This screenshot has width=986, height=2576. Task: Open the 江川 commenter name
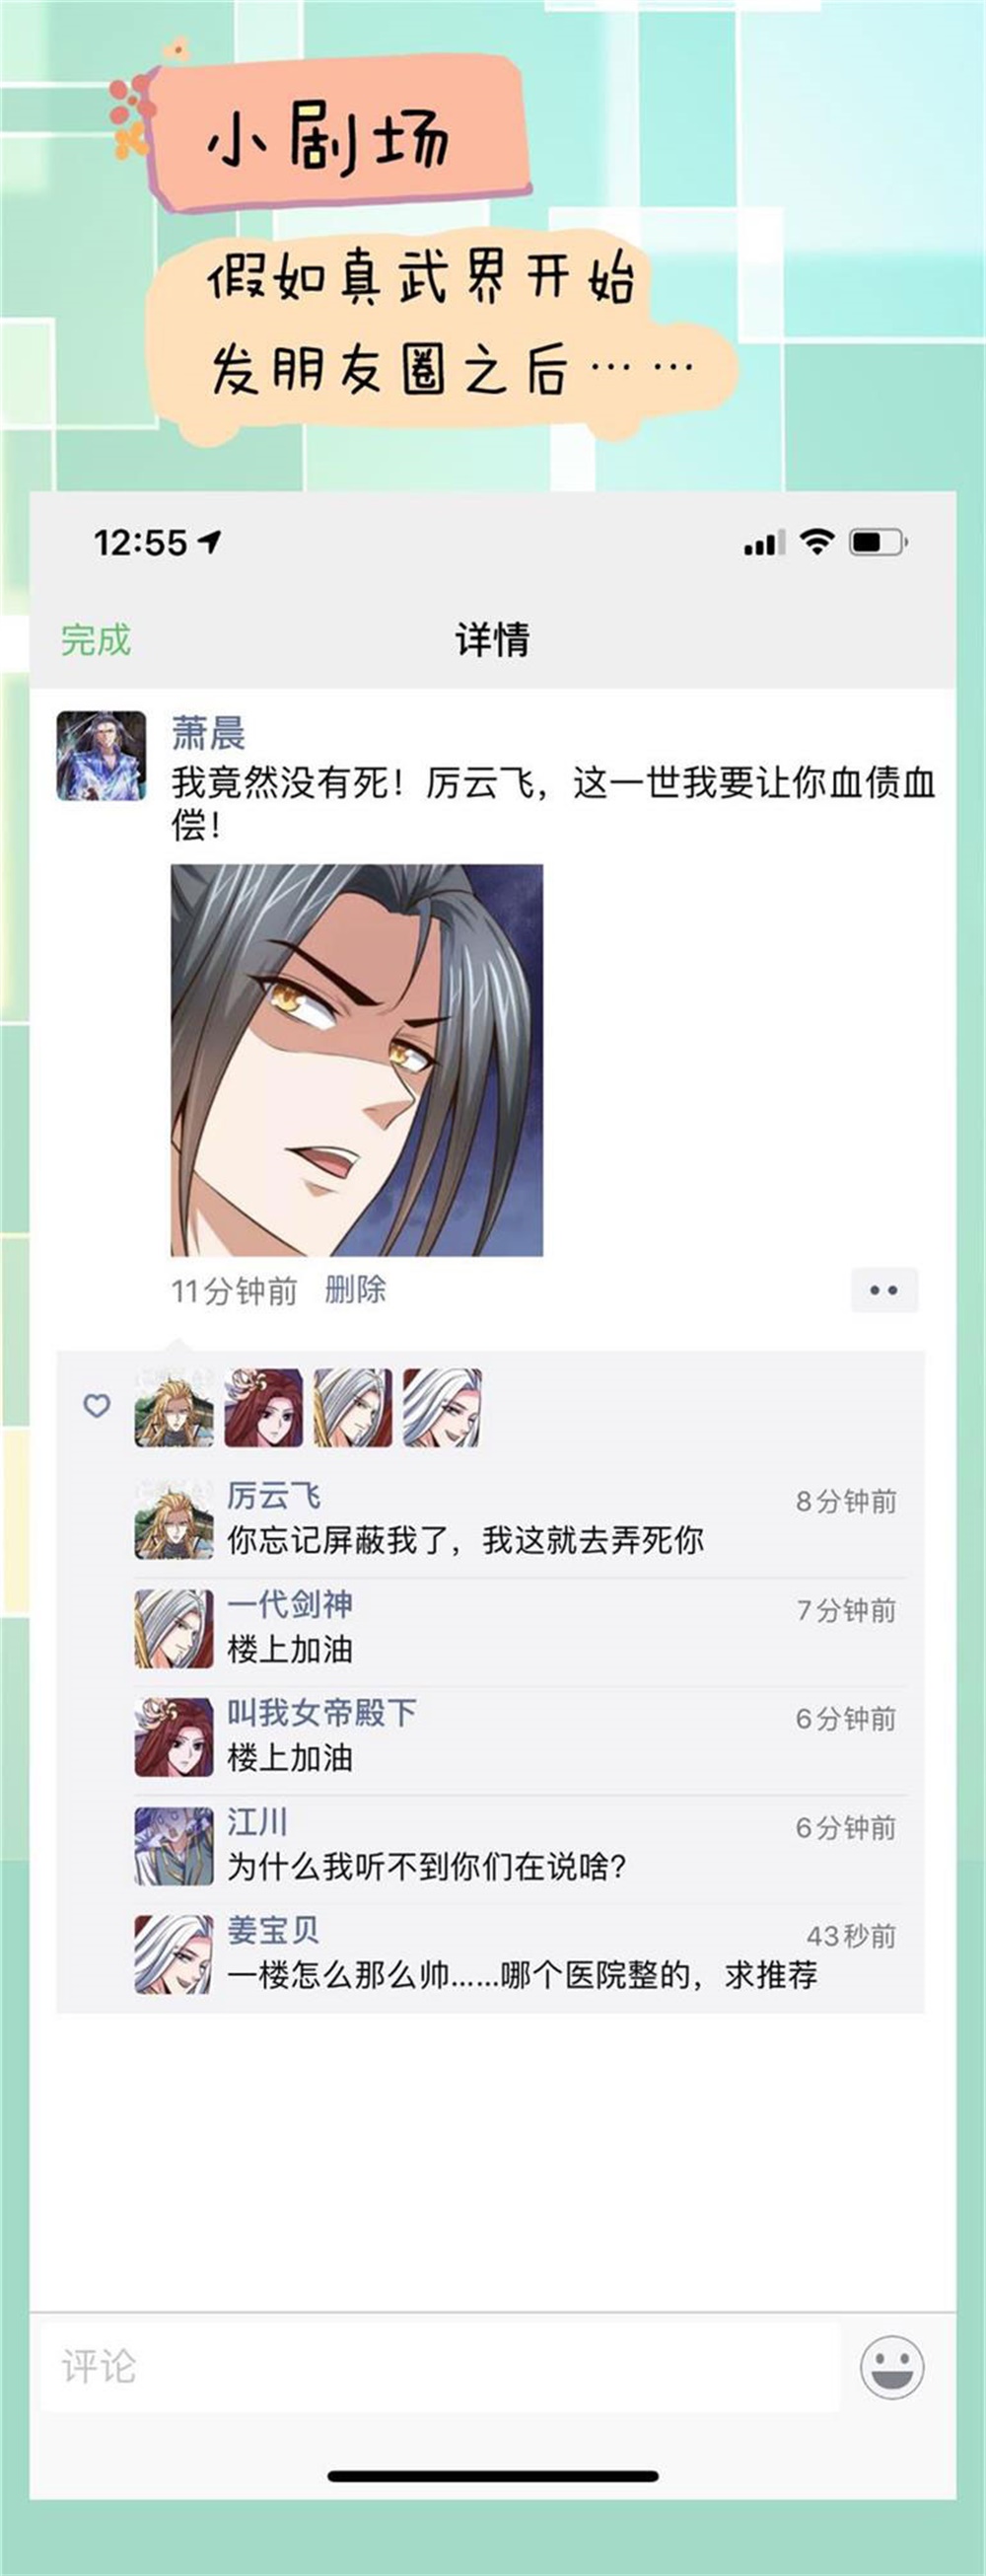[256, 1821]
